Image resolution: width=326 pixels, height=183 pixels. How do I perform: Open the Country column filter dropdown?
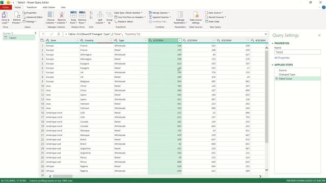click(x=112, y=41)
